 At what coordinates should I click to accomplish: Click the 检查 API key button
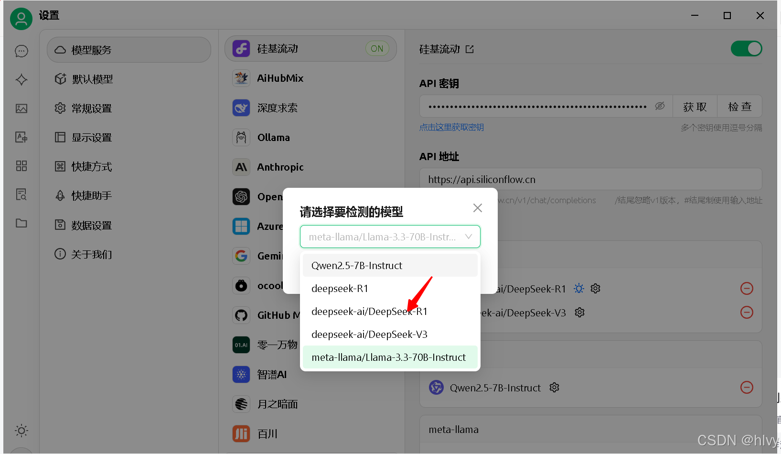(x=740, y=107)
